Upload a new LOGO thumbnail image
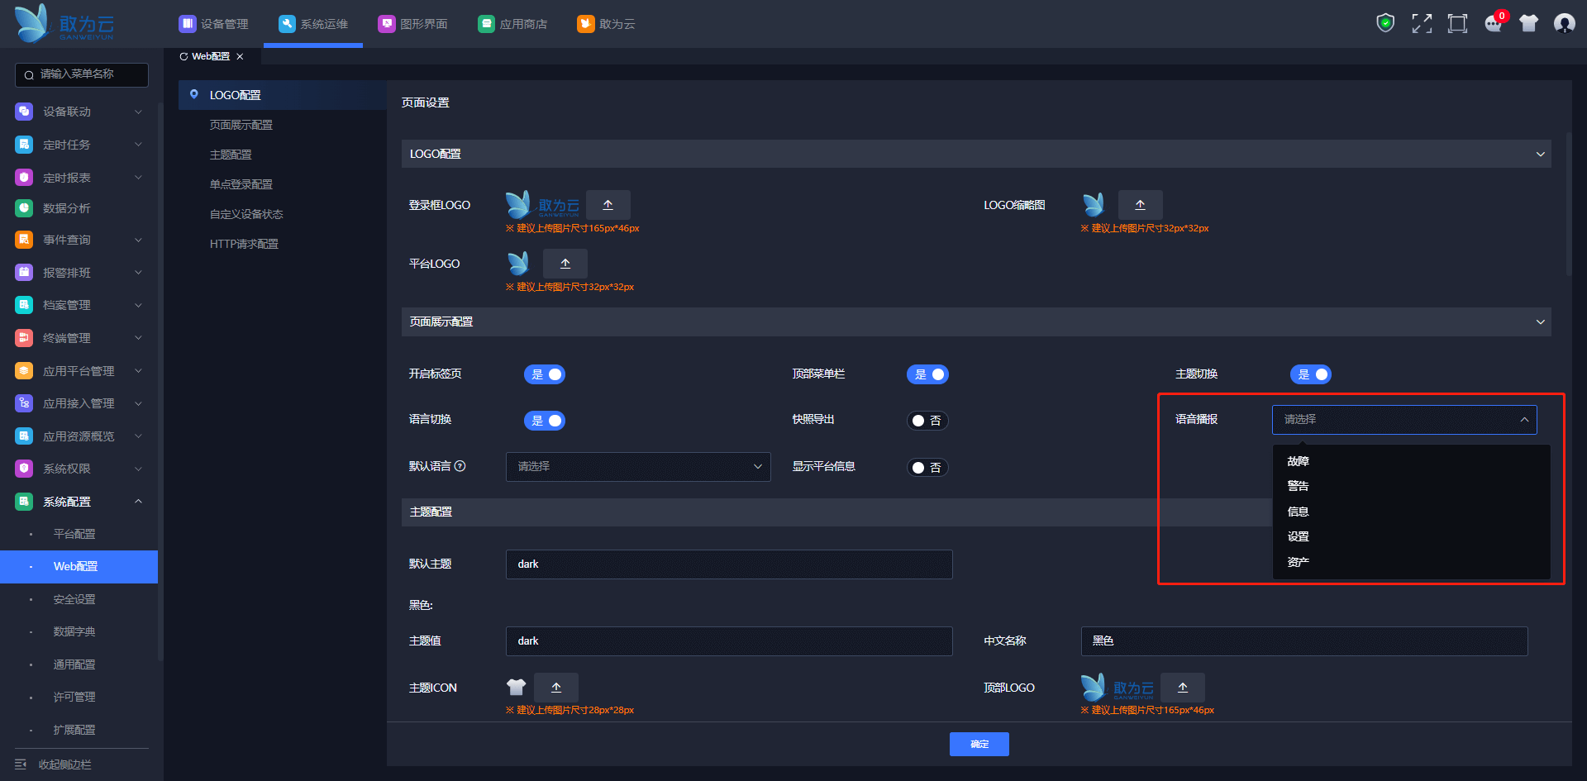Viewport: 1587px width, 781px height. 1140,205
